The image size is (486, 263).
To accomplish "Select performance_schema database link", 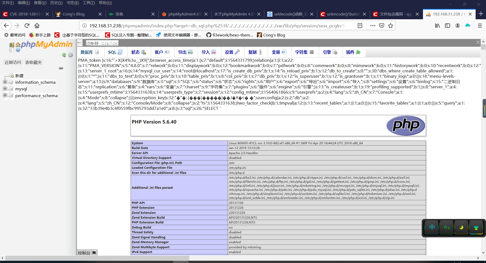I will tap(36, 96).
